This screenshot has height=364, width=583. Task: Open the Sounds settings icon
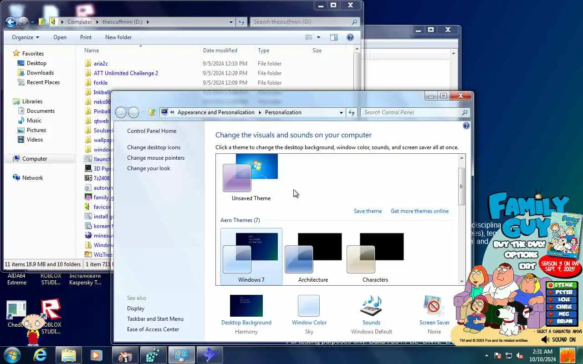point(371,306)
